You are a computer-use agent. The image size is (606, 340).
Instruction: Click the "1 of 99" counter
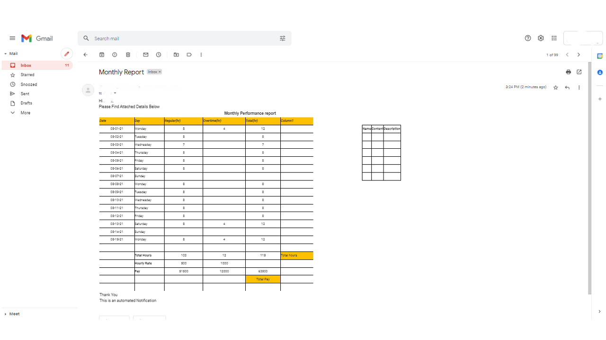click(552, 55)
